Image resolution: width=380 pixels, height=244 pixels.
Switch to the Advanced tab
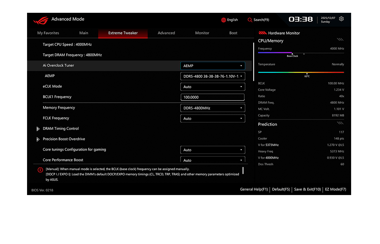click(166, 33)
